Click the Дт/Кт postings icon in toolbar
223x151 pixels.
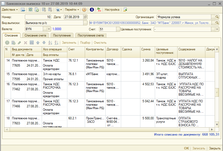99,10
